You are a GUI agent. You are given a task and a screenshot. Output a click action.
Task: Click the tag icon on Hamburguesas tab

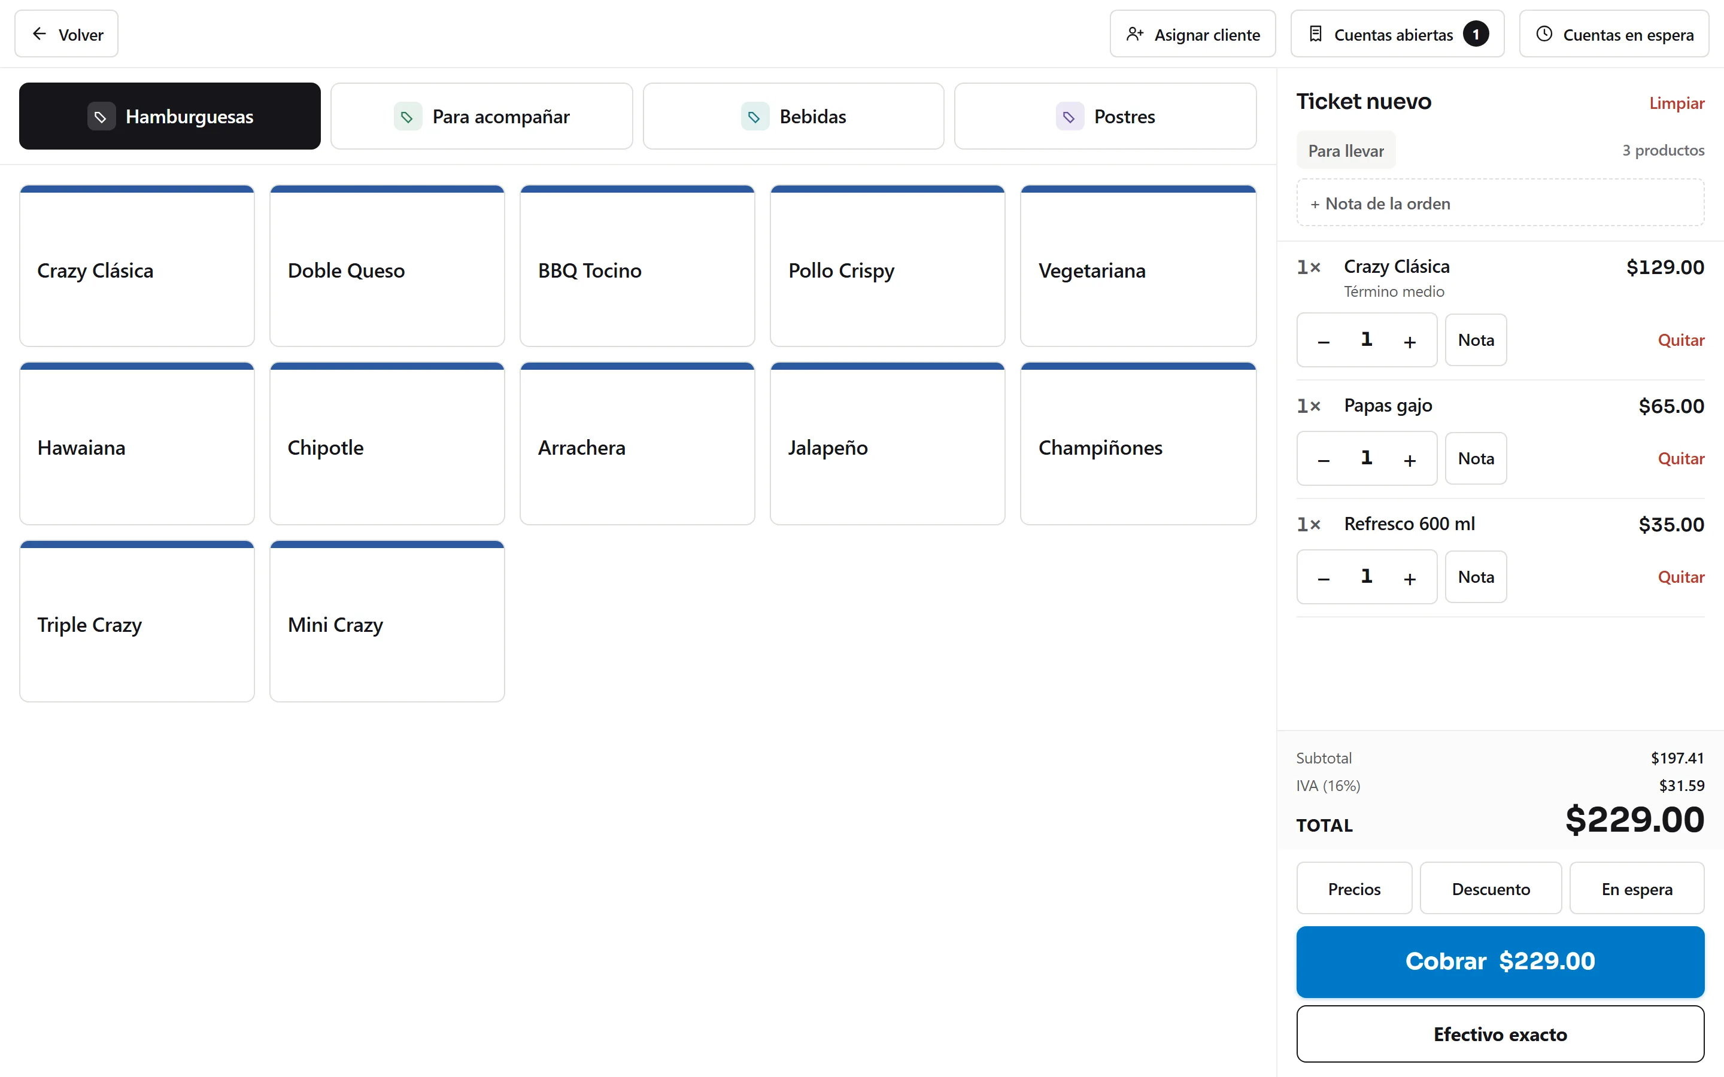tap(101, 116)
